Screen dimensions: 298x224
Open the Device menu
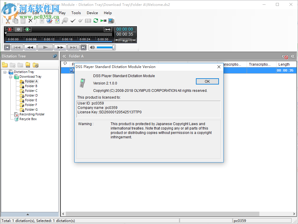92,13
